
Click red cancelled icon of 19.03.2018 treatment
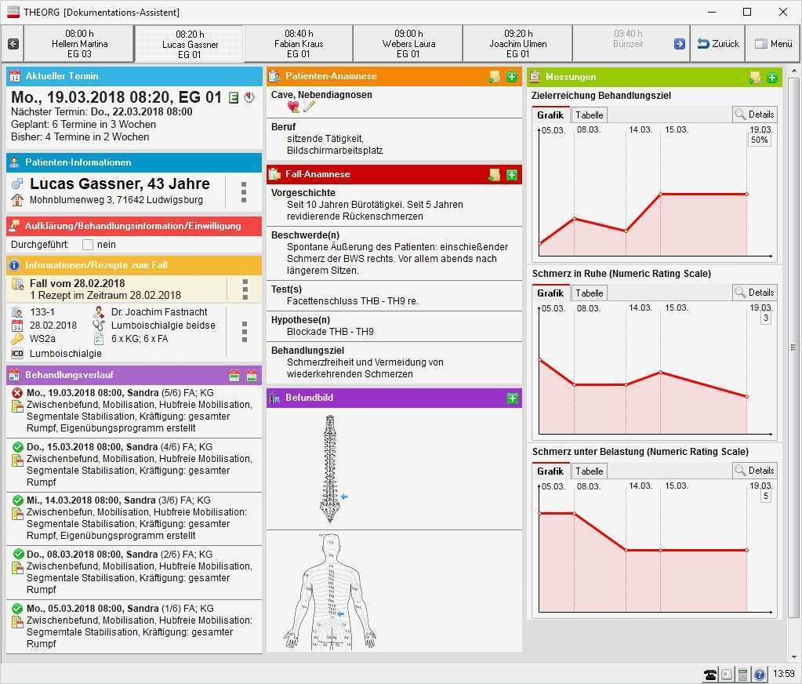[x=17, y=393]
